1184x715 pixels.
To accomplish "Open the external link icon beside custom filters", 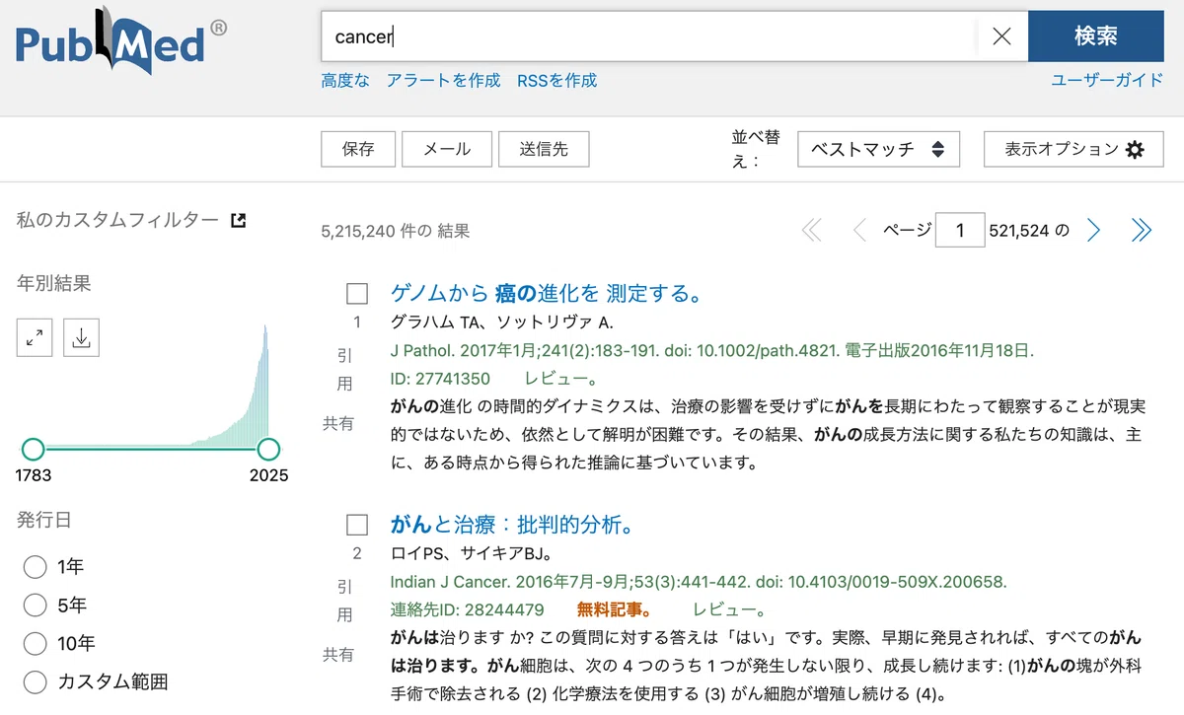I will [238, 220].
